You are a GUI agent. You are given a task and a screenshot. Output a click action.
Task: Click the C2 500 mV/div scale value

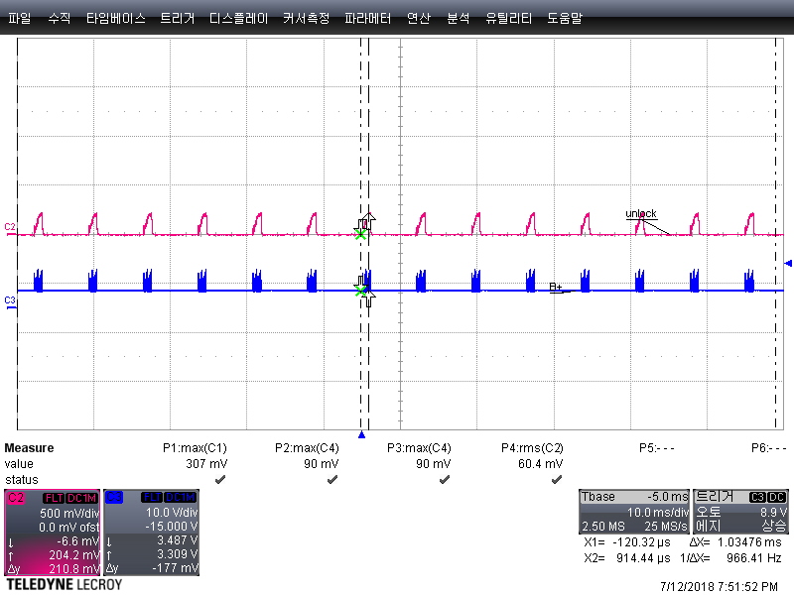[69, 513]
